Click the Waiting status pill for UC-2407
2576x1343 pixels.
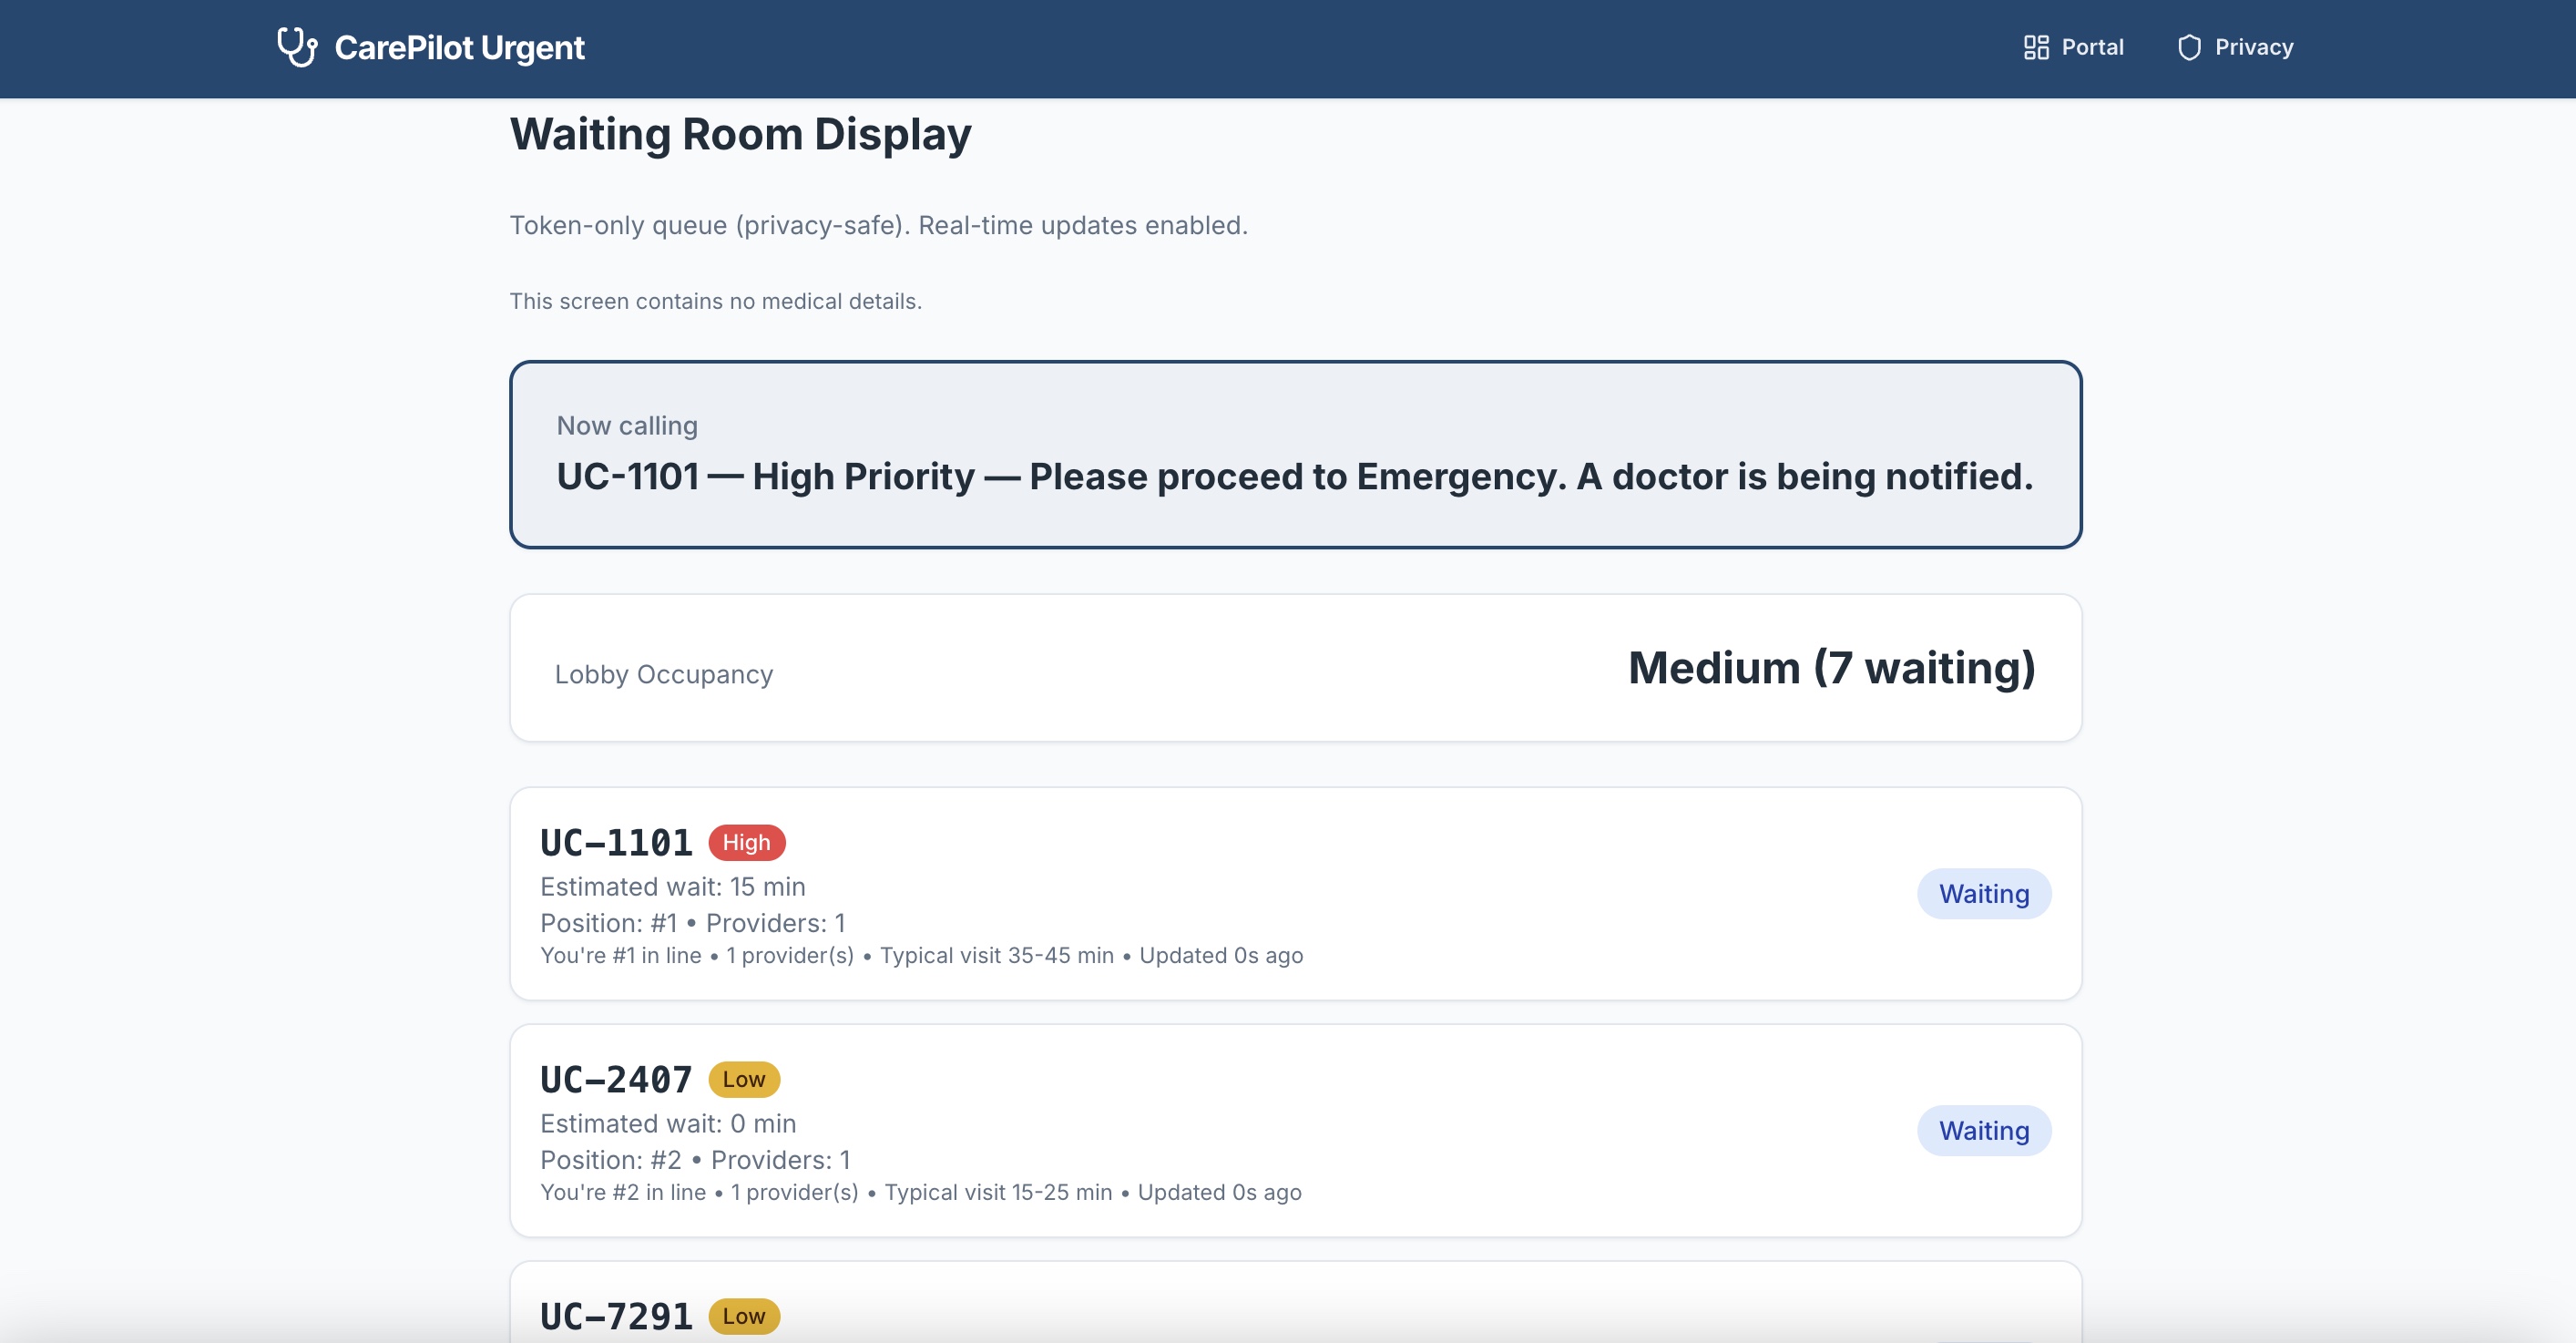(1983, 1130)
